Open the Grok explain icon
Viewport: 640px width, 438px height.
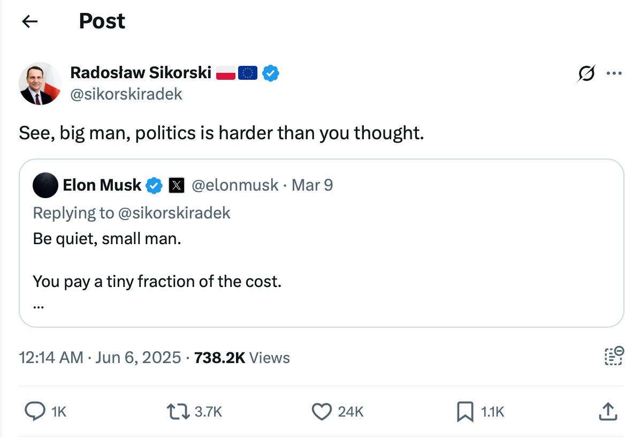586,74
